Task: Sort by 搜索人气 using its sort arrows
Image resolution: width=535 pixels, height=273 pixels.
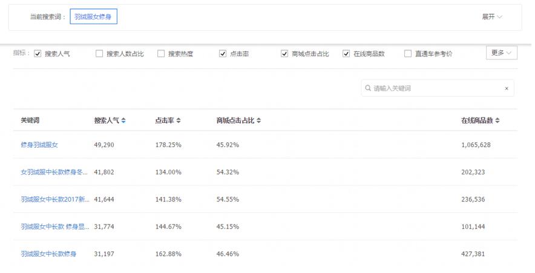Action: pos(123,120)
